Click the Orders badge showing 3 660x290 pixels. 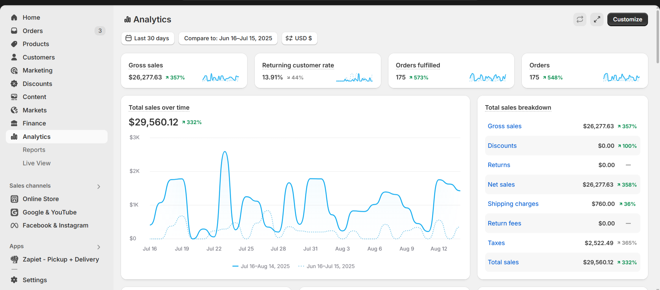pos(100,31)
